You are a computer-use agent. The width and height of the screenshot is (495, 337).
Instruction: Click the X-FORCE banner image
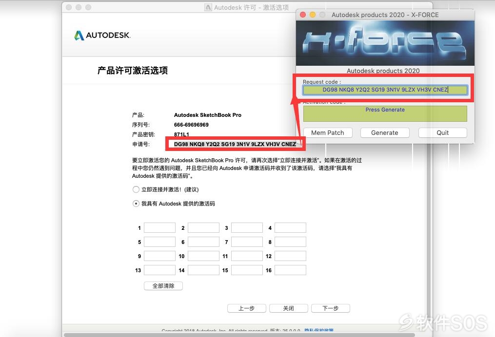[385, 43]
